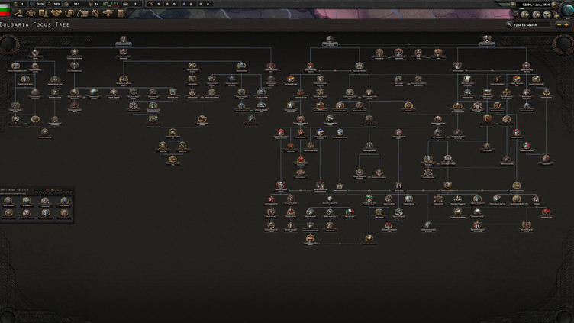Click the convoys counter
Image resolution: width=574 pixels, height=323 pixels.
pyautogui.click(x=132, y=4)
